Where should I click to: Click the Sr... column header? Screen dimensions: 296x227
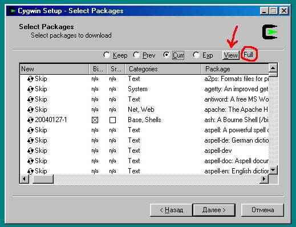[116, 69]
